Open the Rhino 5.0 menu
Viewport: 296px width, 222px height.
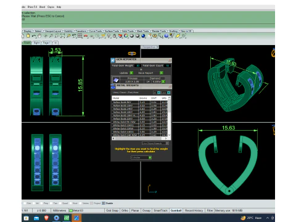tap(32, 7)
